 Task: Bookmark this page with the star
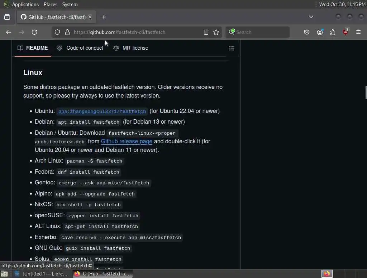216,32
